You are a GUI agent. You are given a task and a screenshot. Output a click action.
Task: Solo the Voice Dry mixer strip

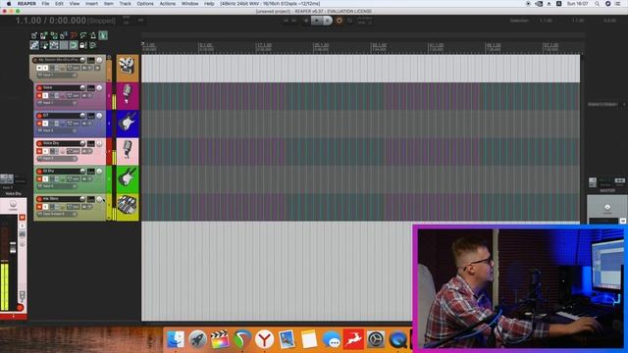(x=22, y=227)
